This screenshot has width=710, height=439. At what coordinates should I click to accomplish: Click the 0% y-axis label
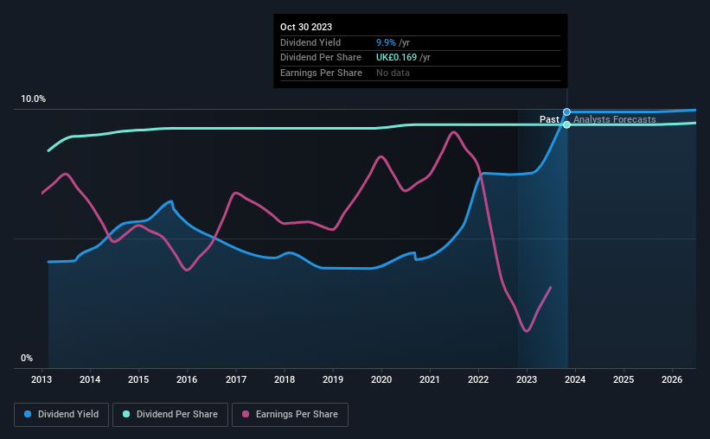pos(27,358)
